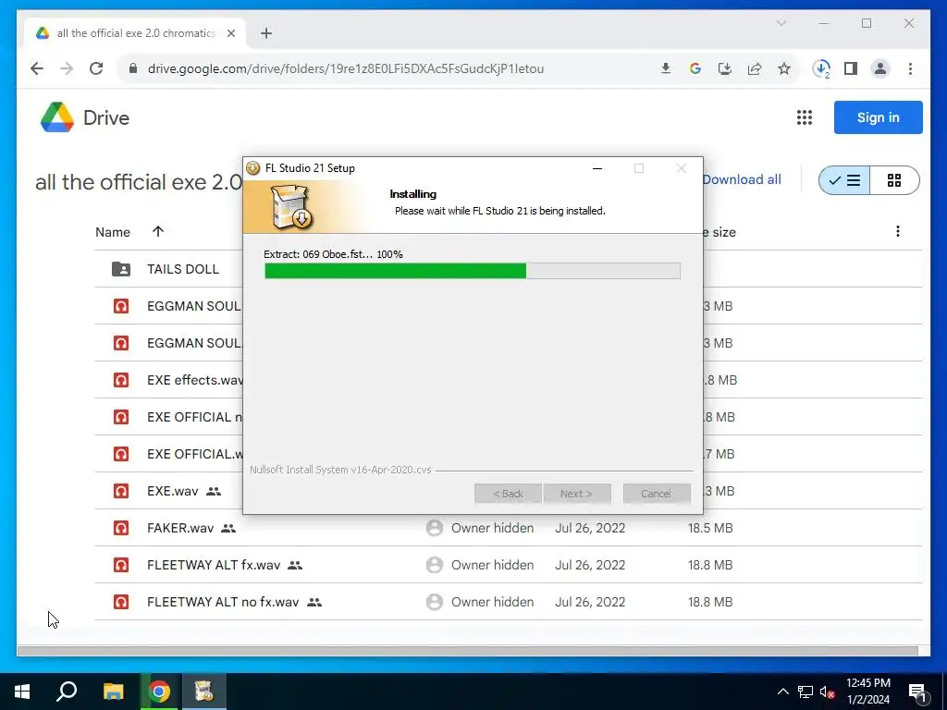947x710 pixels.
Task: Select the 'all the official exe 2.0' tab
Action: point(135,33)
